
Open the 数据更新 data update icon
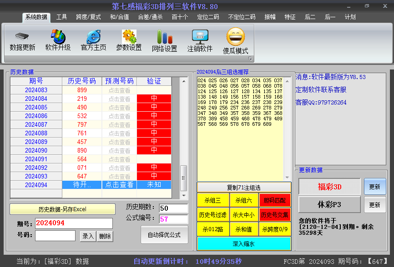click(22, 41)
